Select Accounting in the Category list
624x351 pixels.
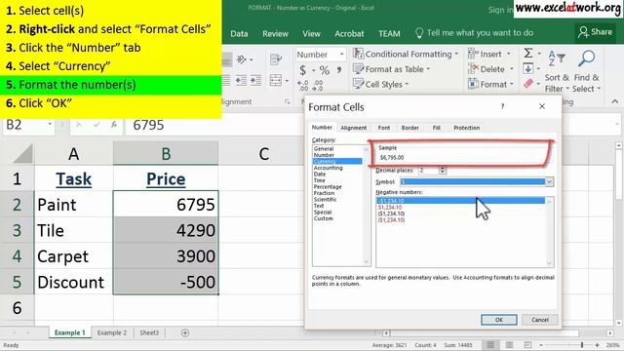point(328,168)
